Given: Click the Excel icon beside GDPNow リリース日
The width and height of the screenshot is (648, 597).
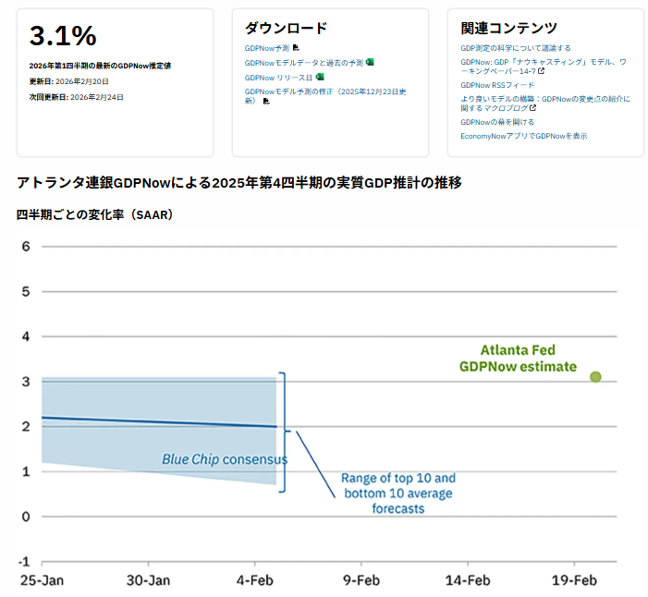Looking at the screenshot, I should 320,77.
